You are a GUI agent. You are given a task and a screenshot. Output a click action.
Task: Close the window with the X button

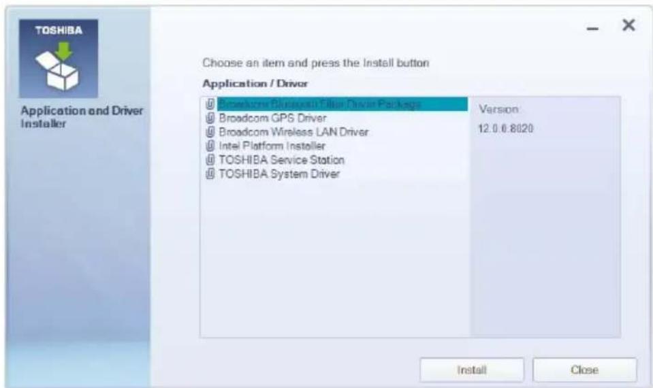tap(628, 25)
